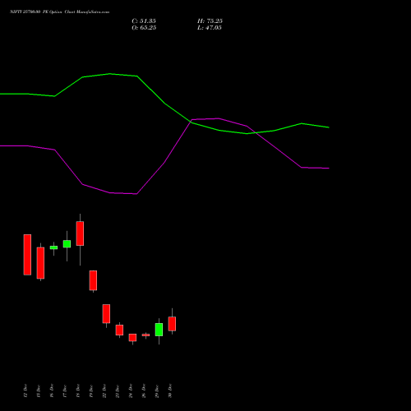Click the '23 Dec' date axis label
Screen dimensions: 411x411
[x=118, y=390]
